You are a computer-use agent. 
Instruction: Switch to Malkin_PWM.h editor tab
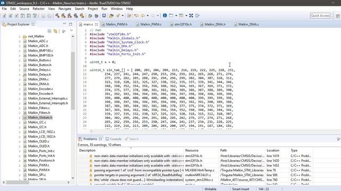tap(115, 24)
